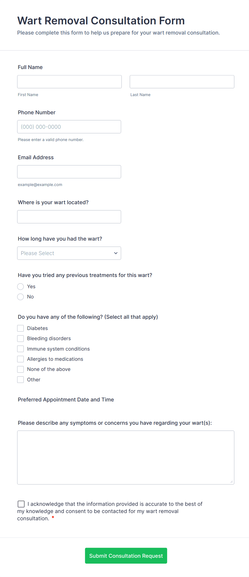Open the wart duration Please Select dropdown
This screenshot has height=577, width=249.
(x=69, y=253)
